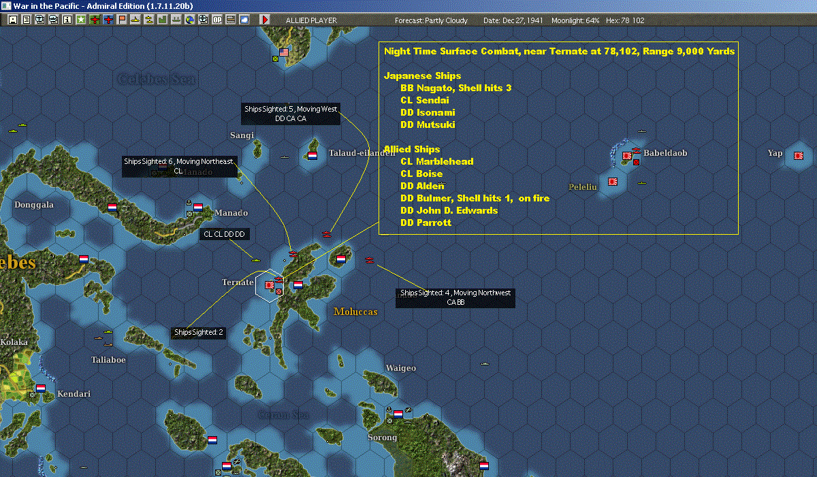
Task: Open the document list report icon
Action: (x=27, y=20)
